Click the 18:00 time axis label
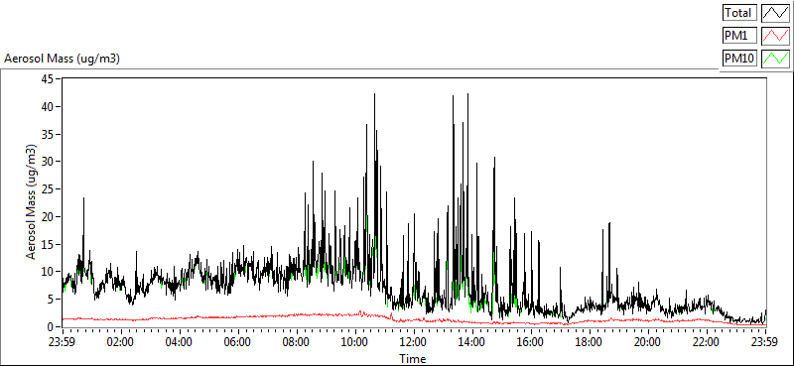The image size is (794, 366). tap(590, 342)
